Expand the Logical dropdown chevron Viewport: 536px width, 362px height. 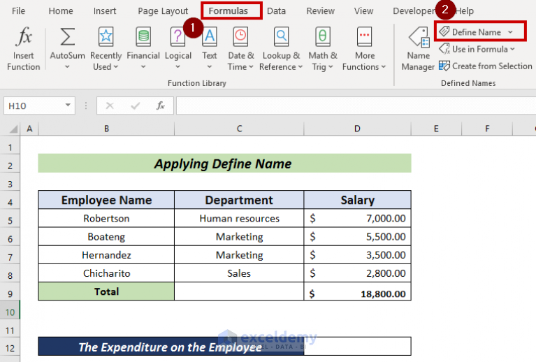178,66
